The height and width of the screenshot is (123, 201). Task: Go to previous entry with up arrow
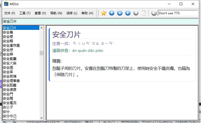point(112,13)
